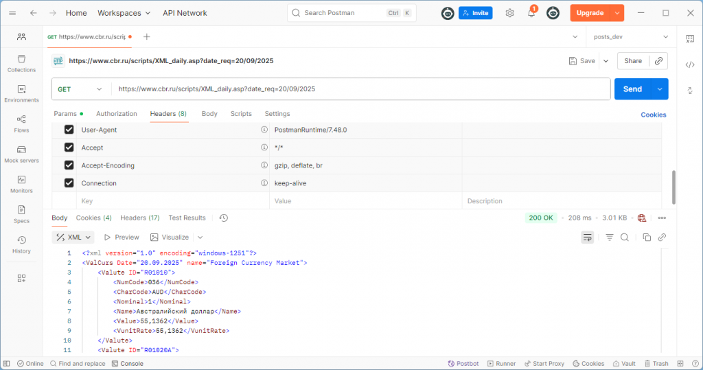Open the History sidebar panel

click(x=21, y=244)
